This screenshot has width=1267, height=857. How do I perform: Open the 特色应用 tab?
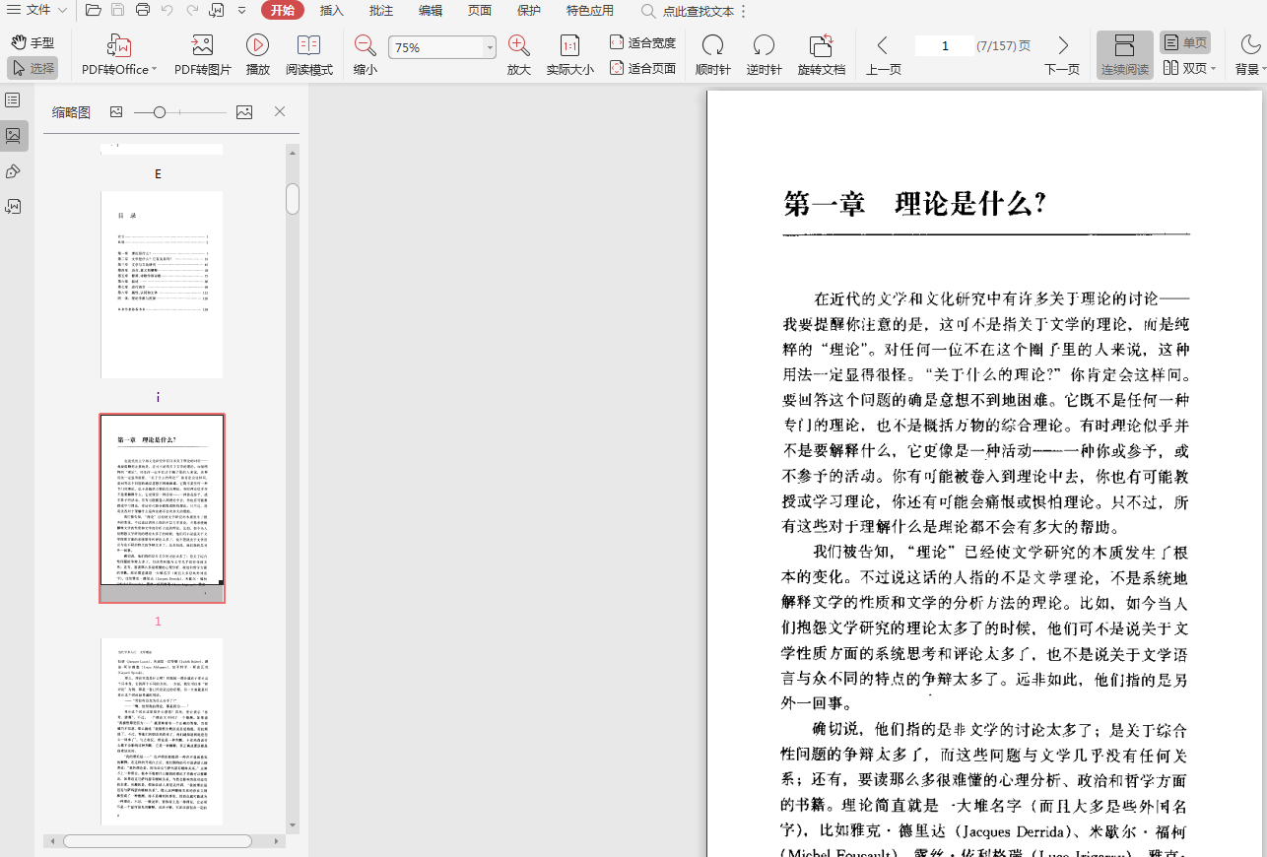tap(589, 10)
